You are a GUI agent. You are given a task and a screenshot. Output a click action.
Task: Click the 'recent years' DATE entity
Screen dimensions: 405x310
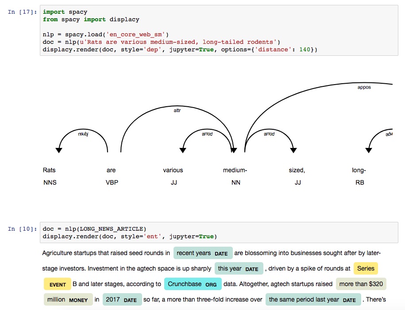(x=203, y=252)
